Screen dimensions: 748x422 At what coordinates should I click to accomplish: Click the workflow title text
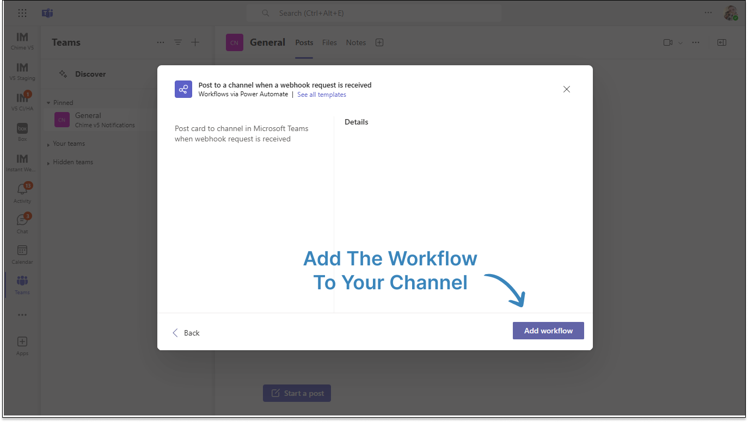point(285,85)
